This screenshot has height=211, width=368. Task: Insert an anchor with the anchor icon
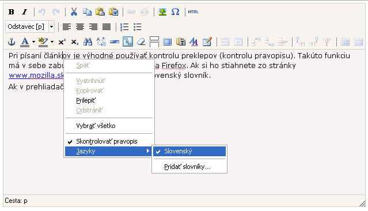point(12,42)
